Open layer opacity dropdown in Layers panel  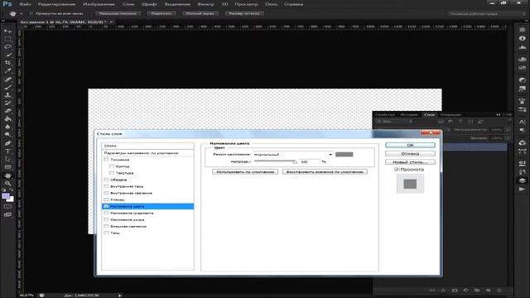point(507,130)
